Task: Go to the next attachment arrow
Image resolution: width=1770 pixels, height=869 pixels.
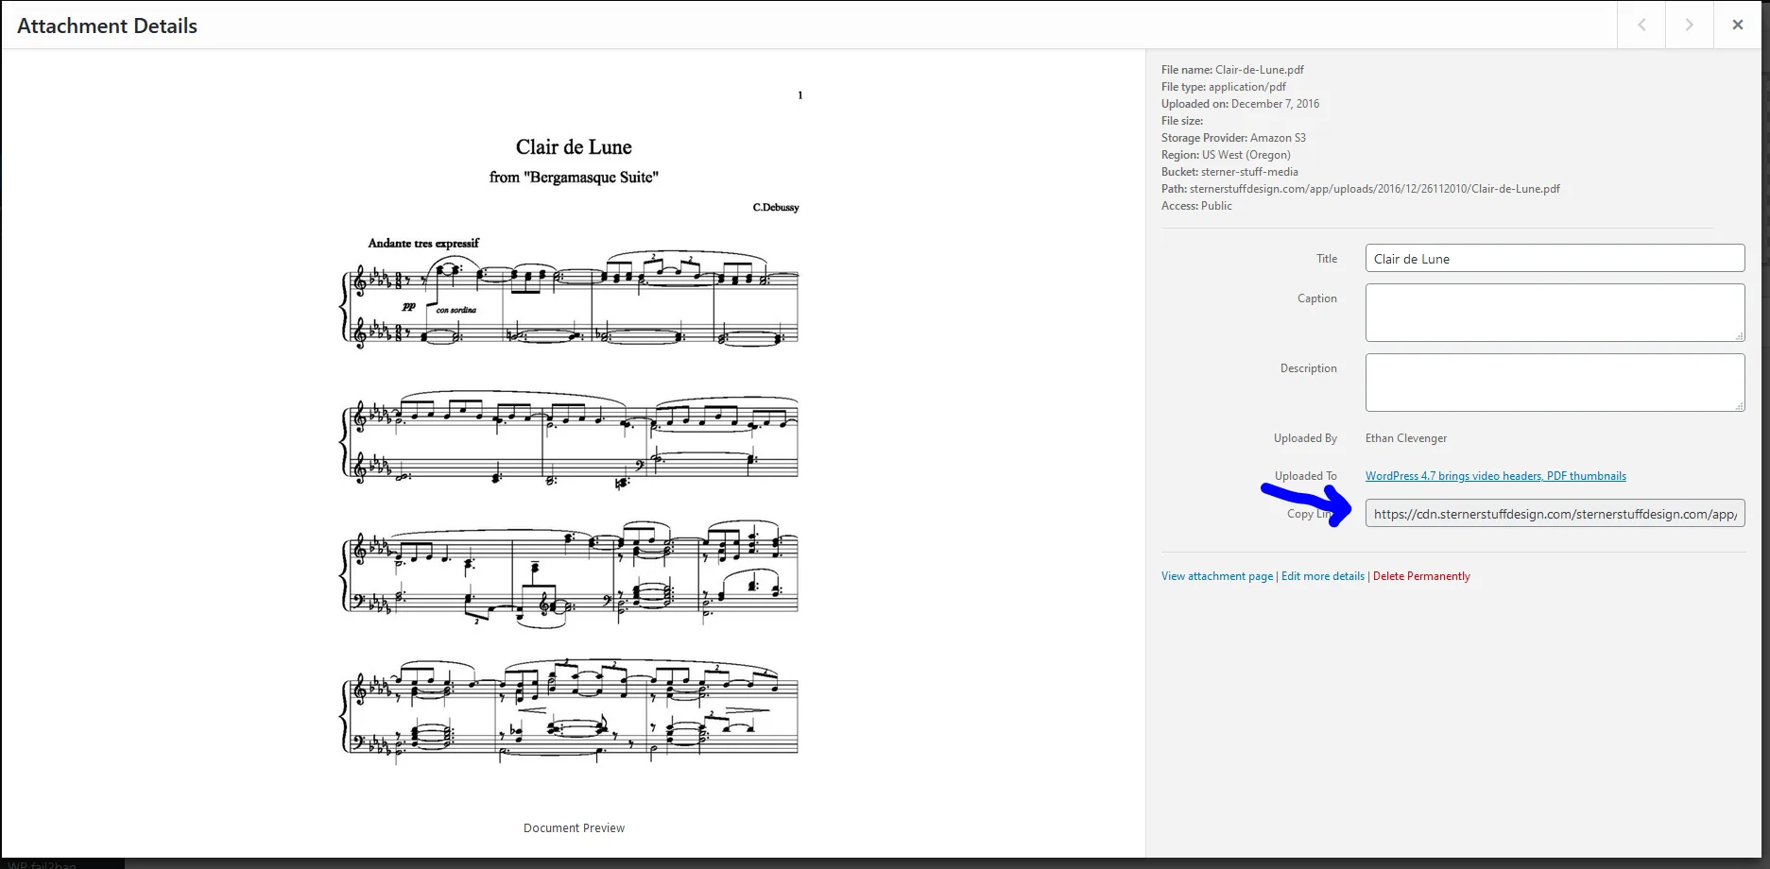Action: pyautogui.click(x=1689, y=26)
